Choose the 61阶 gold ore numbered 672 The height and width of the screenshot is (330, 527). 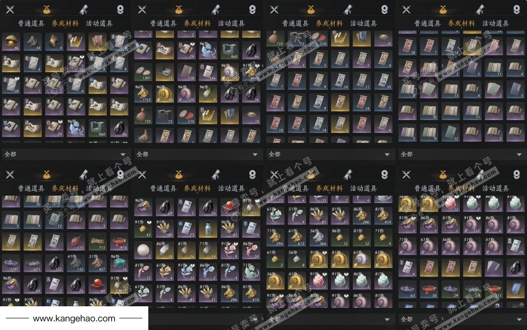(x=297, y=237)
